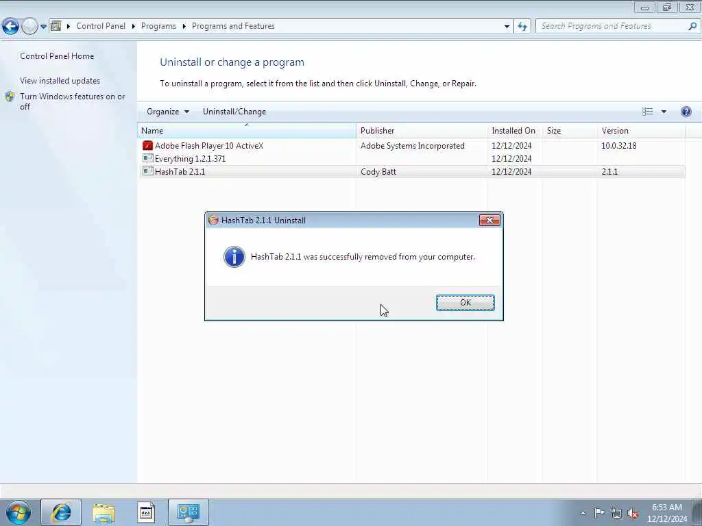Click the Control Panel icon in address bar
Viewport: 702px width, 526px height.
56,26
